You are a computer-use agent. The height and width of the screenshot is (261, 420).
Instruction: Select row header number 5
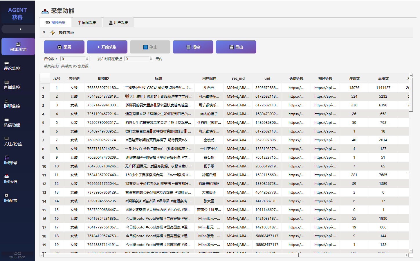[x=45, y=123]
